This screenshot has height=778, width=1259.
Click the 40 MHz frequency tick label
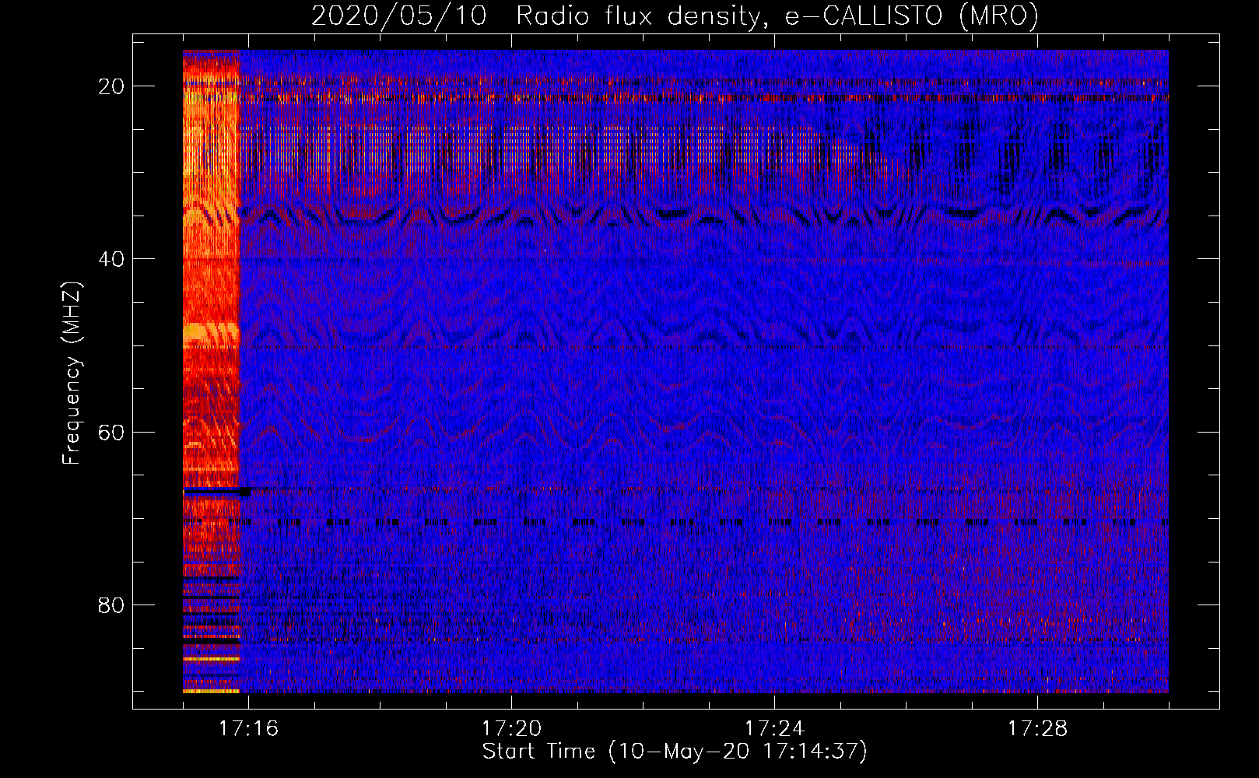111,259
